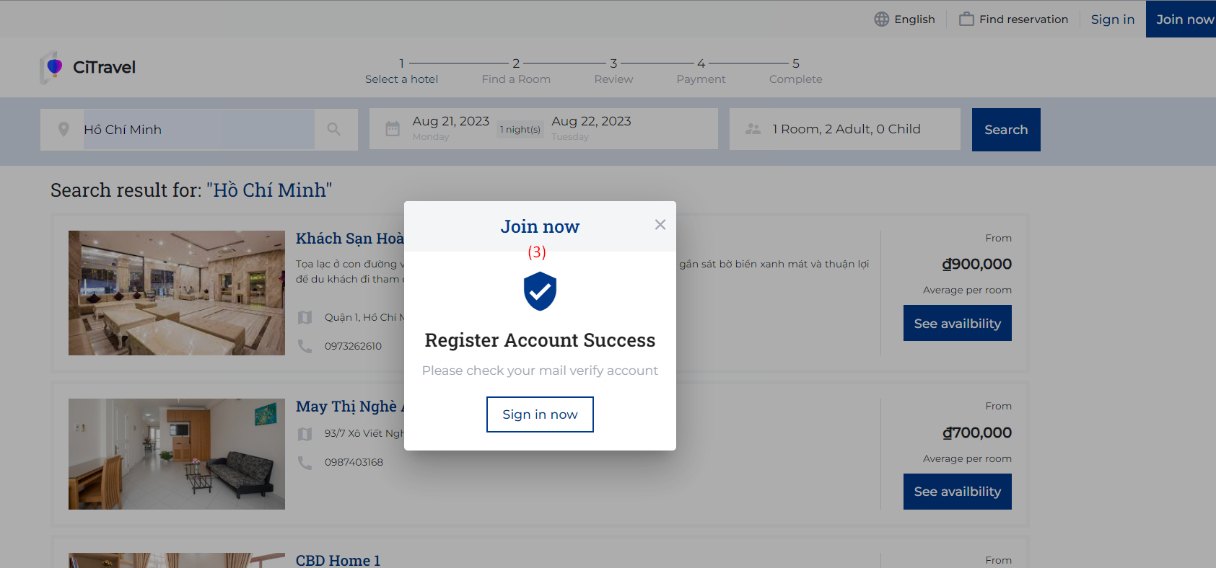The height and width of the screenshot is (568, 1216).
Task: Click the Join now dialog title
Action: (540, 226)
